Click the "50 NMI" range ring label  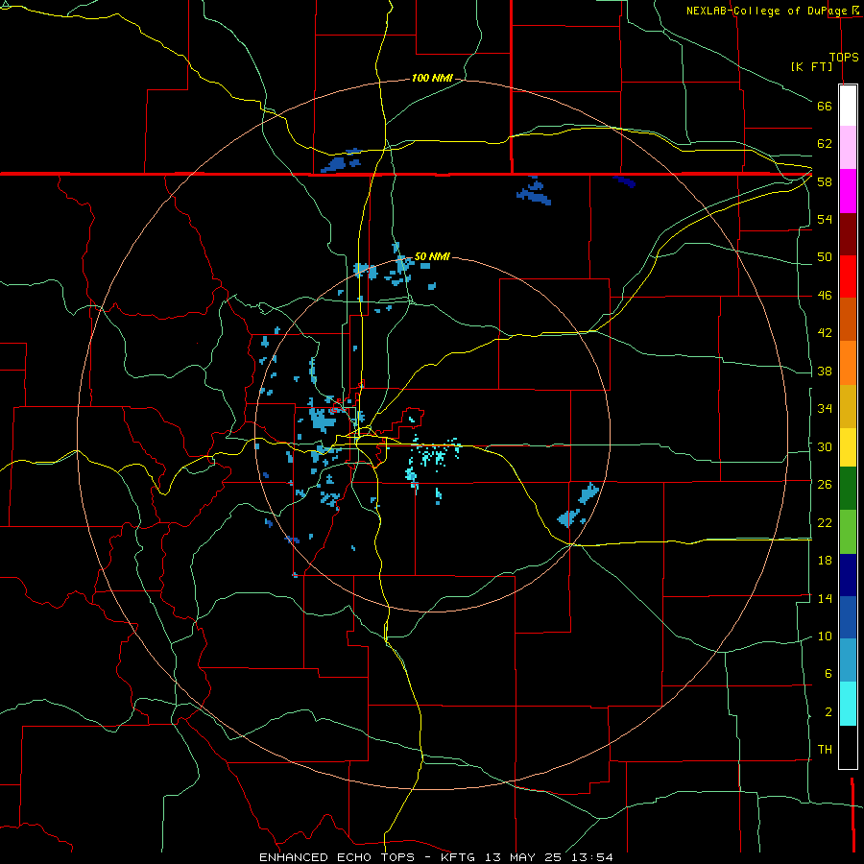click(x=432, y=256)
